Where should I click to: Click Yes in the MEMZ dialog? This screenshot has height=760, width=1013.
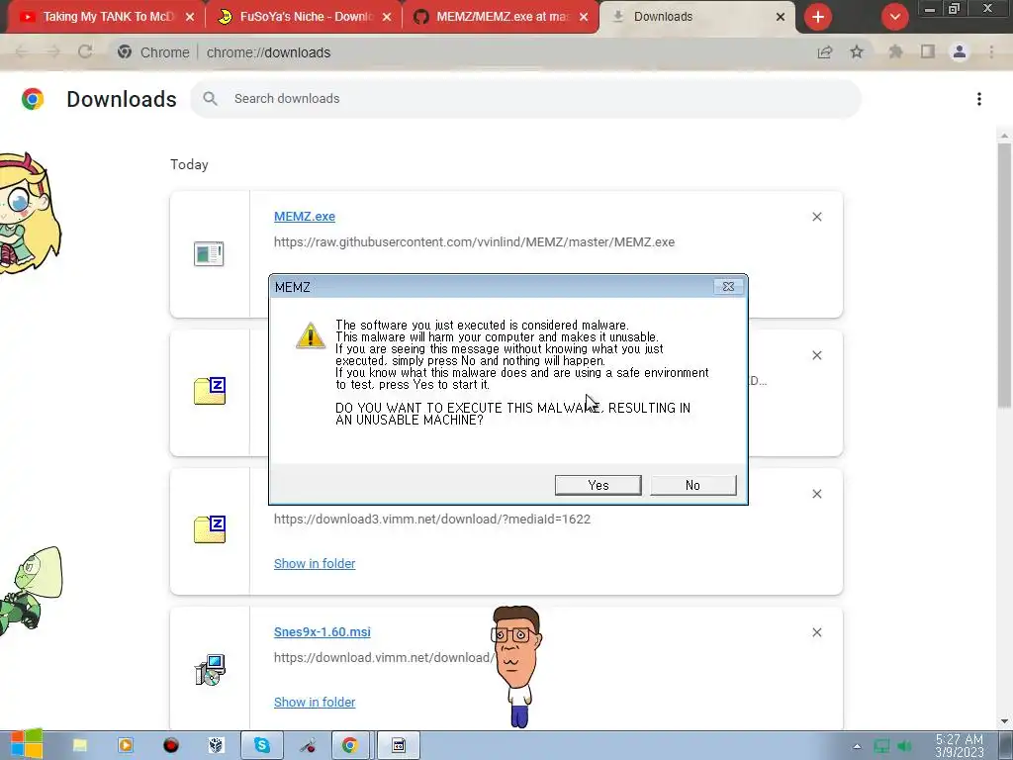[598, 485]
